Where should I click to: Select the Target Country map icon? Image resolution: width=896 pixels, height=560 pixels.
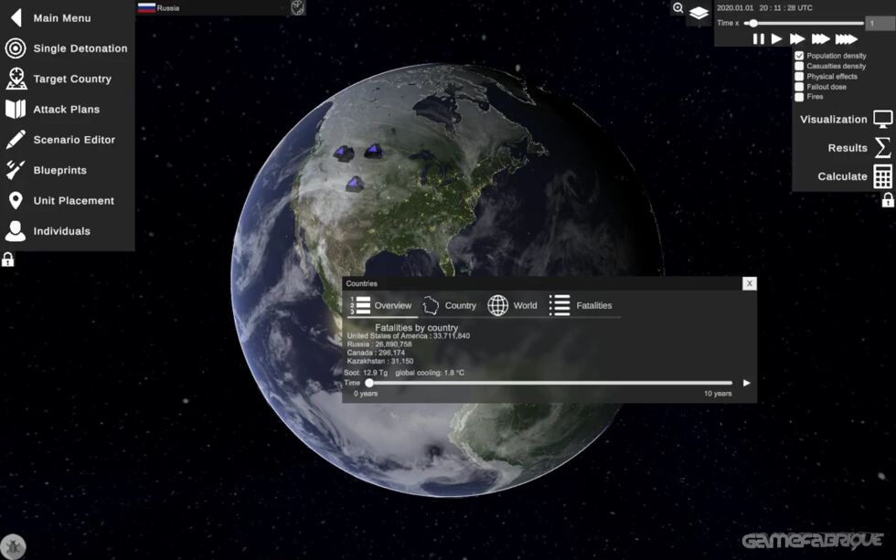point(16,79)
